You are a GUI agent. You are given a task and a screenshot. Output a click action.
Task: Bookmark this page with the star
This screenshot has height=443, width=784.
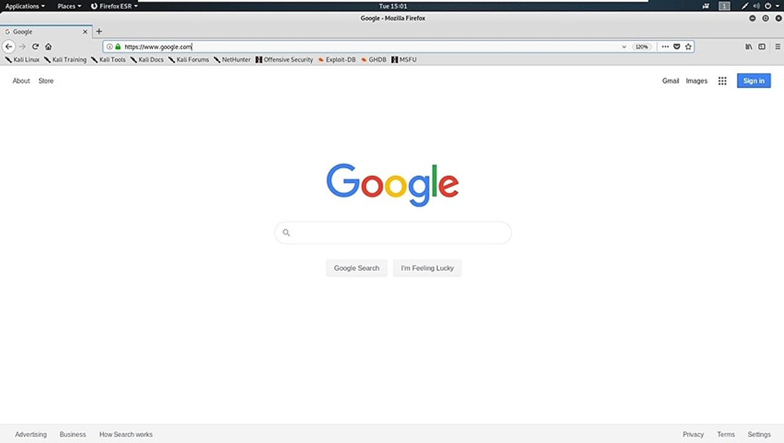click(x=688, y=47)
